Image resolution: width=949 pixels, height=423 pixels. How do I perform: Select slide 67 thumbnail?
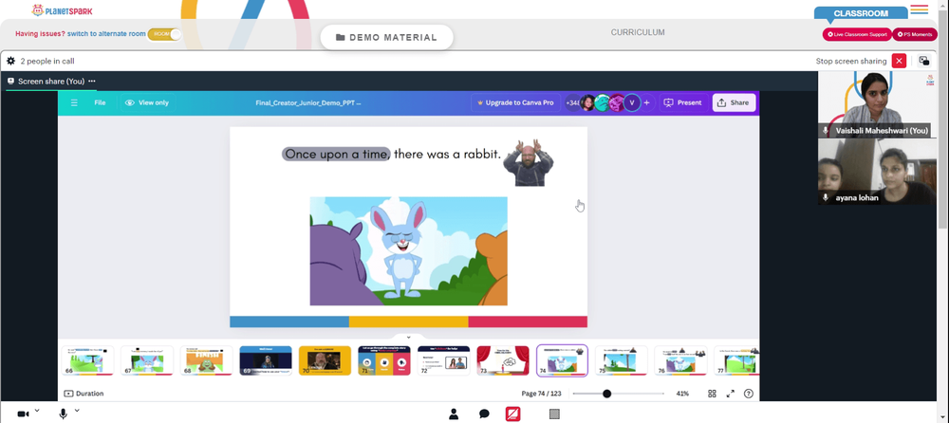coord(146,360)
